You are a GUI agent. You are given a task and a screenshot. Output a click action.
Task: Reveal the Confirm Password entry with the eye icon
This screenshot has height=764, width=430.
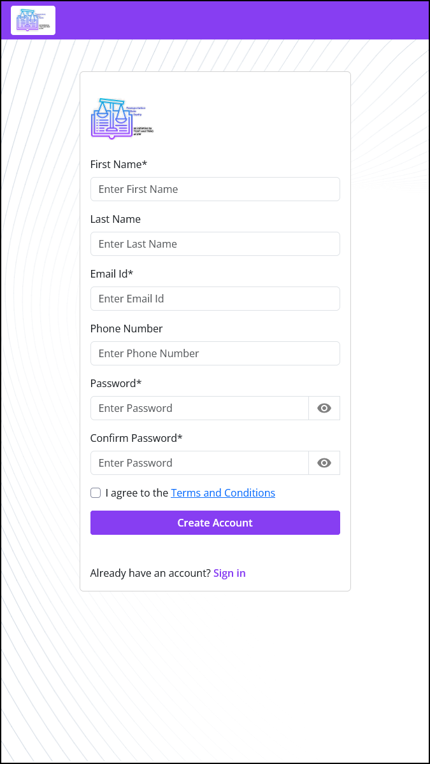coord(324,463)
